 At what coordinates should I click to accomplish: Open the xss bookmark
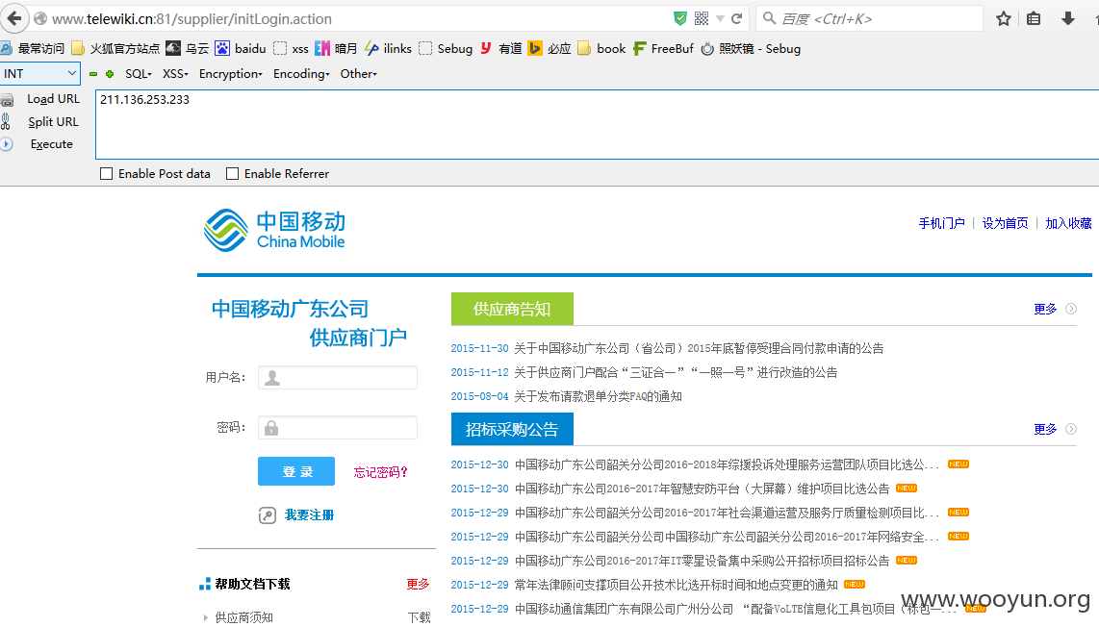(x=291, y=48)
